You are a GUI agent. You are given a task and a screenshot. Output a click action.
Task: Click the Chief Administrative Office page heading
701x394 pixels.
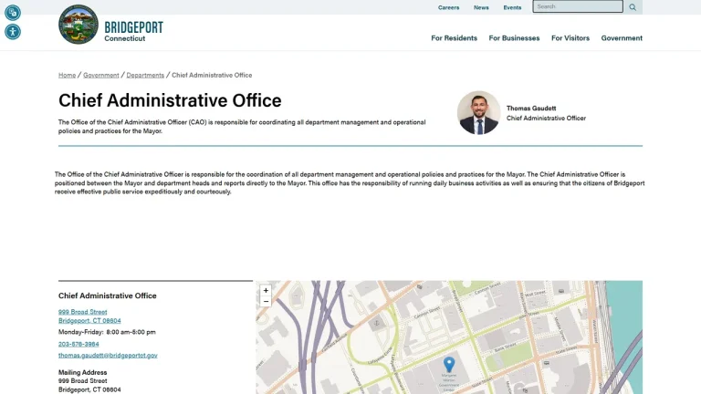coord(170,100)
